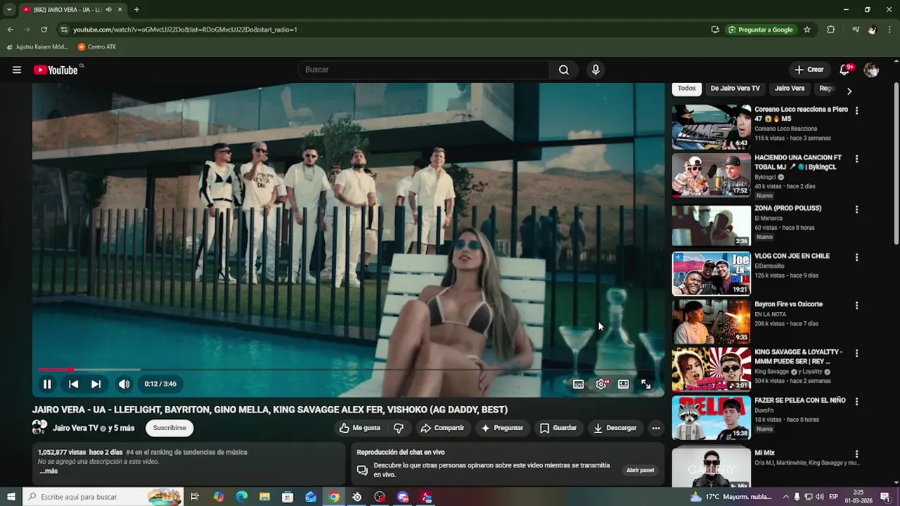Open Crear creation menu

pos(809,70)
